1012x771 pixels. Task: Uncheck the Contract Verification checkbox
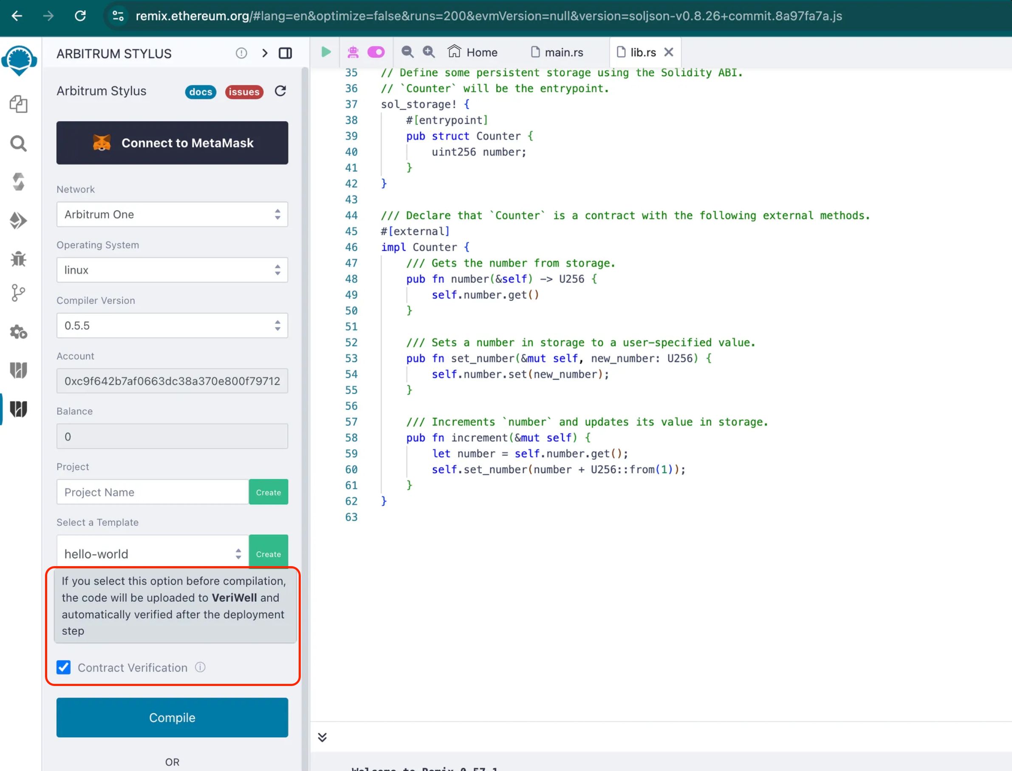pyautogui.click(x=64, y=667)
